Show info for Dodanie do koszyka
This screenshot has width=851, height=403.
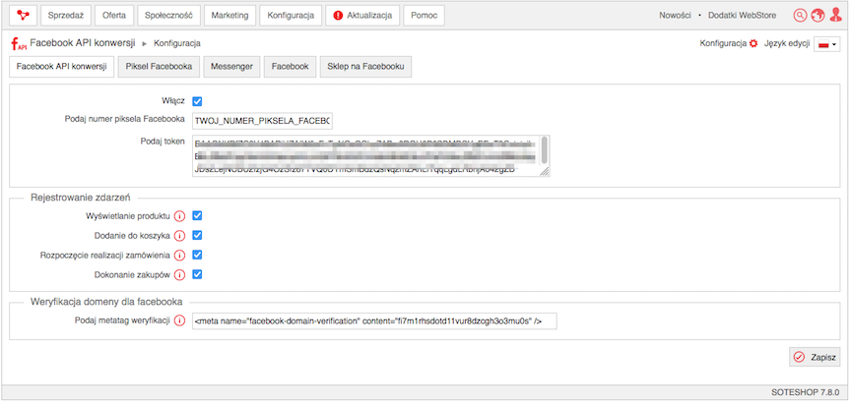coord(179,236)
